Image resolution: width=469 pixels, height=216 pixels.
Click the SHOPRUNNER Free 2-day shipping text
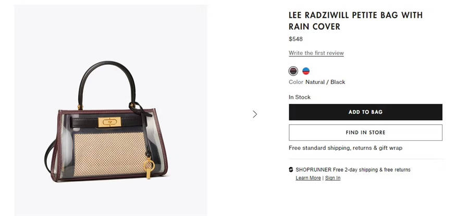pyautogui.click(x=353, y=170)
